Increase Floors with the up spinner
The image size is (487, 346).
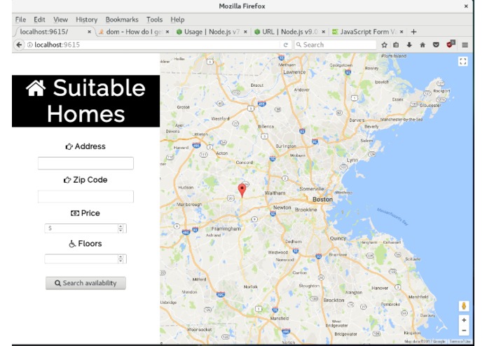point(121,256)
